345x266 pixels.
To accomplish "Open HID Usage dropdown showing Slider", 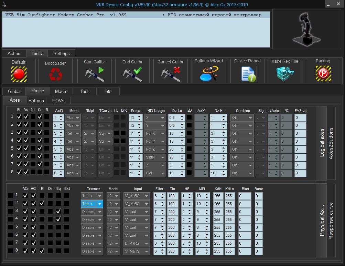I will pos(155,157).
